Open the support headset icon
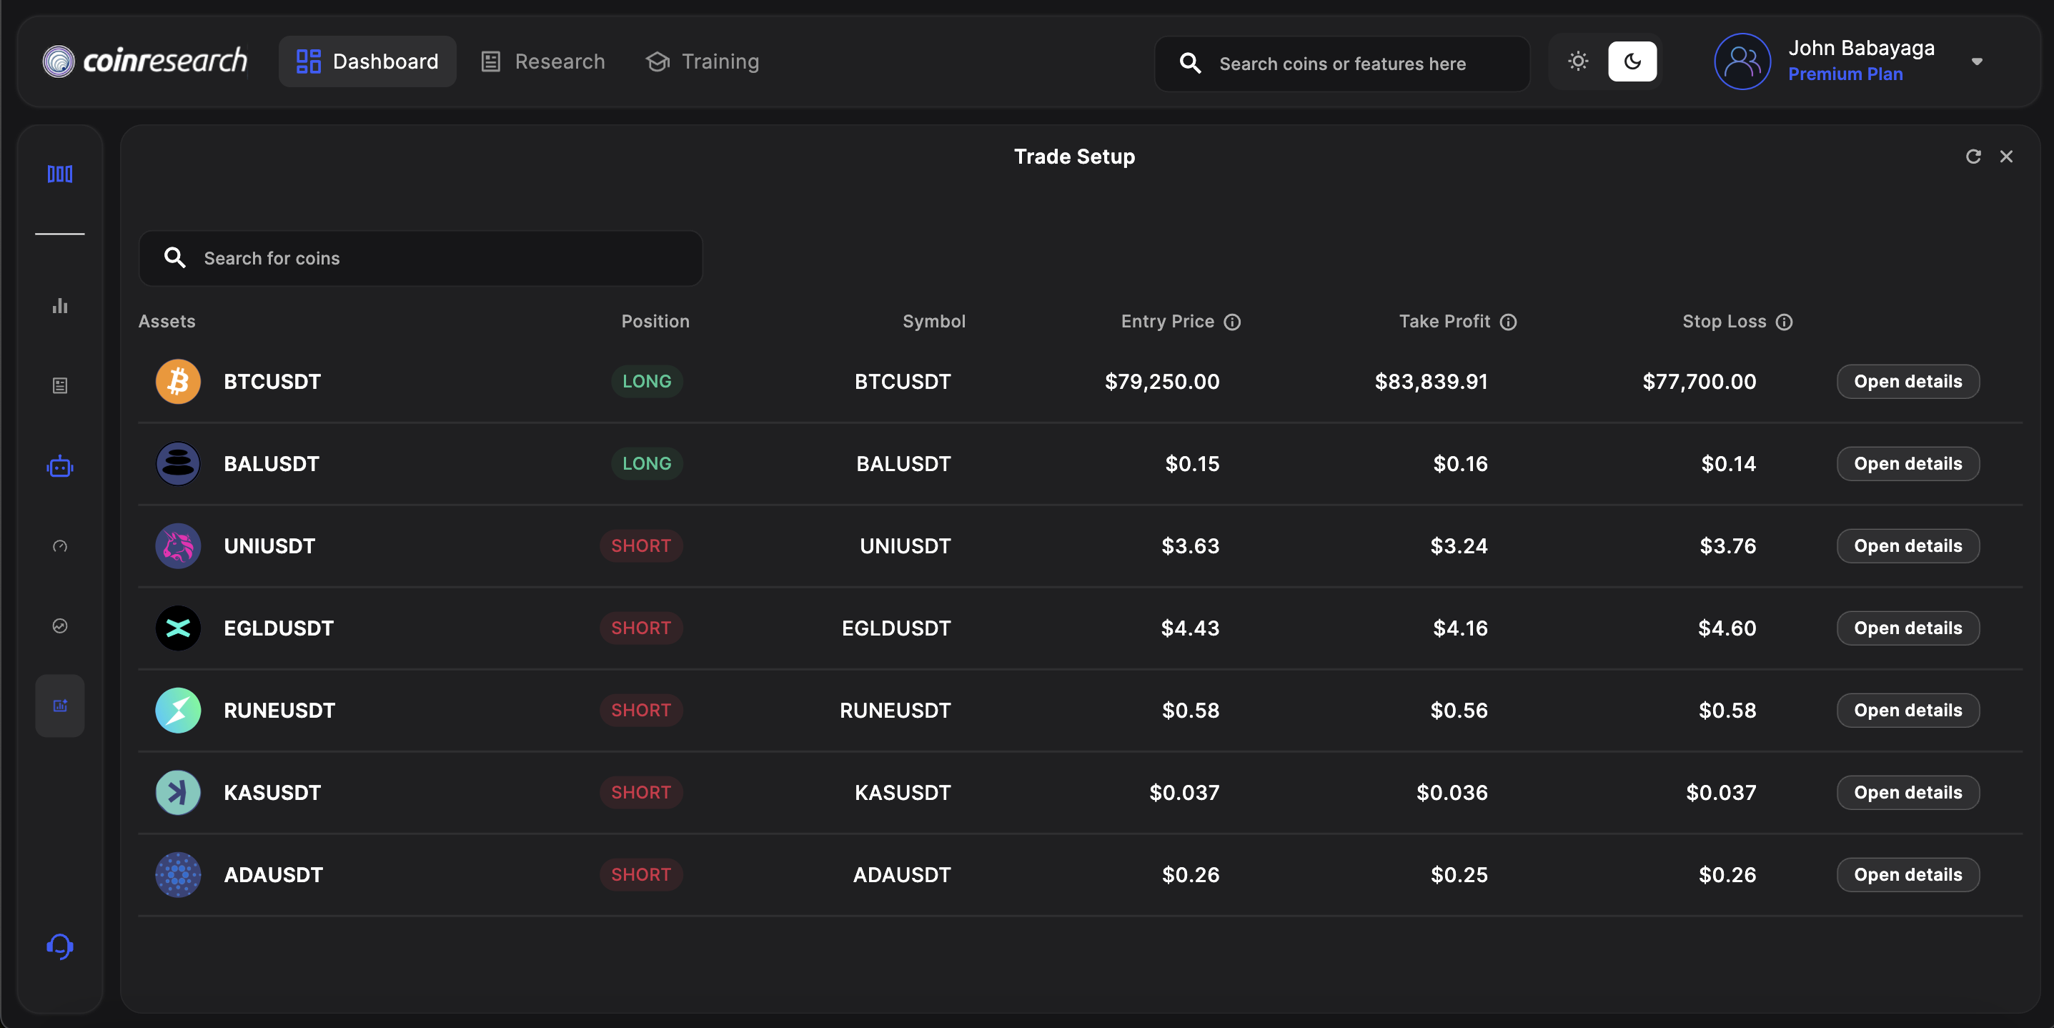 click(x=60, y=946)
